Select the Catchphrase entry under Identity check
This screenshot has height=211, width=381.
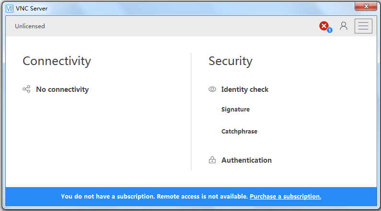tap(239, 132)
